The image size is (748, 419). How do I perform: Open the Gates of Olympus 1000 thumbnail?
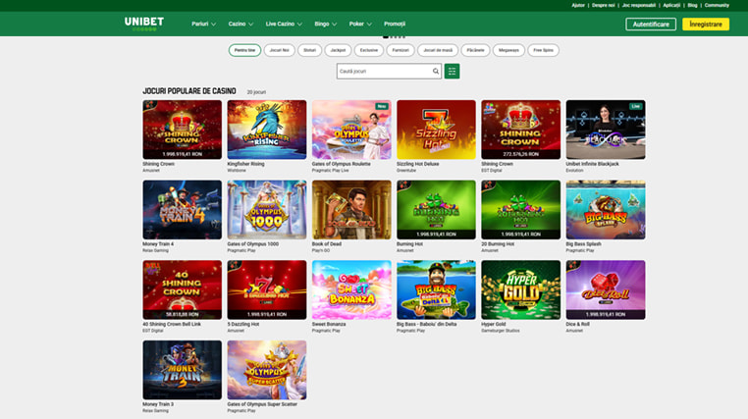267,210
